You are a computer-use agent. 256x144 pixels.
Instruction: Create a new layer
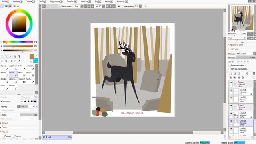tap(230, 74)
